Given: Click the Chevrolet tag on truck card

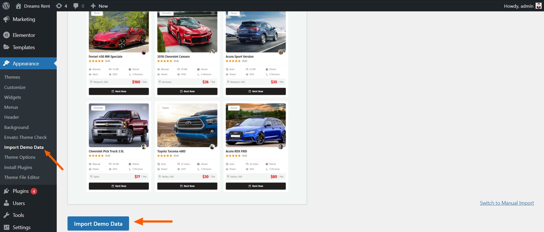Looking at the screenshot, I should tap(98, 108).
